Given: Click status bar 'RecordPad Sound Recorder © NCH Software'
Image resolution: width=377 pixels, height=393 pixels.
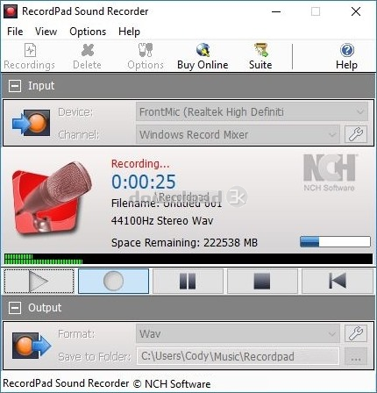Looking at the screenshot, I should tap(107, 383).
